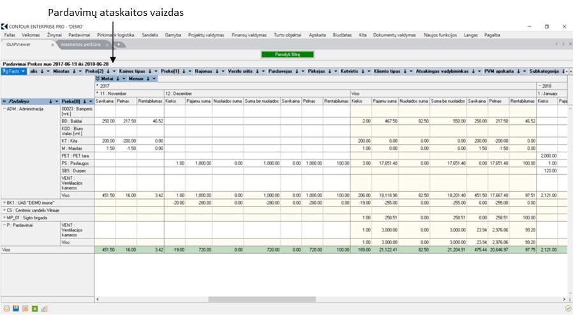The image size is (573, 315).
Task: Click the Subkategorija field header
Action: pyautogui.click(x=544, y=71)
